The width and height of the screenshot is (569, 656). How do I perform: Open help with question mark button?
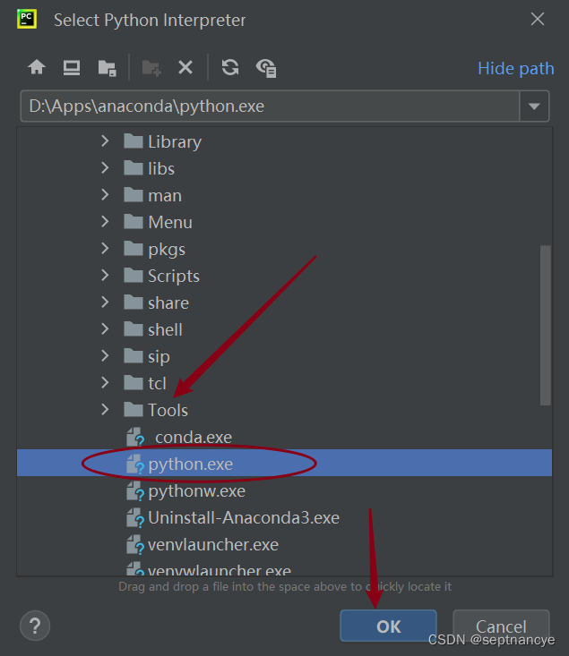(35, 626)
